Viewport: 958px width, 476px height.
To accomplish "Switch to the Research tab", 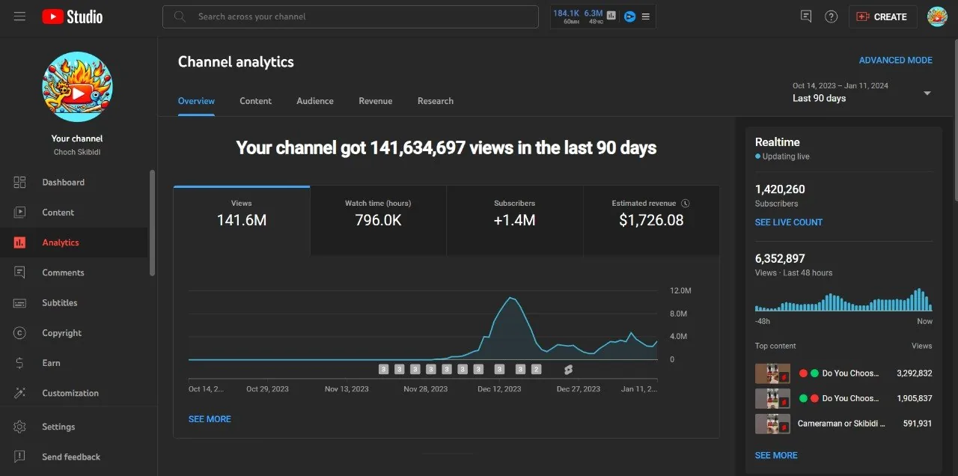I will click(x=436, y=101).
